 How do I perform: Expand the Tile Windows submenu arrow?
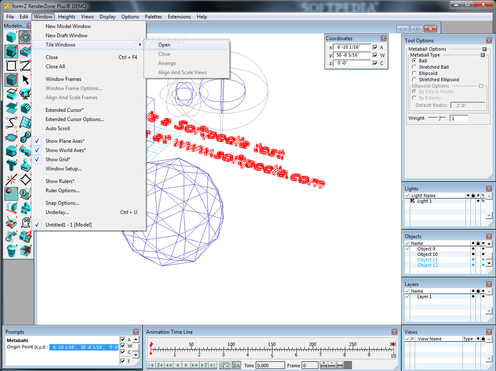tap(140, 45)
